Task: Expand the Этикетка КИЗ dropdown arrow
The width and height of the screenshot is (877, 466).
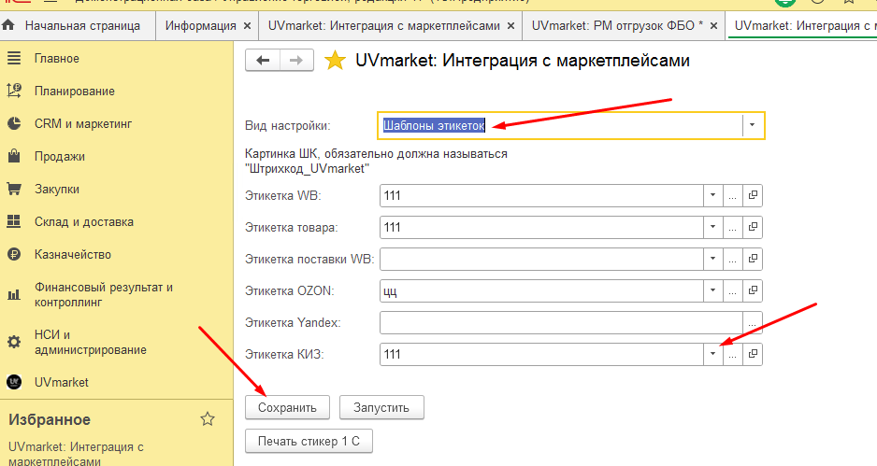Action: coord(712,354)
